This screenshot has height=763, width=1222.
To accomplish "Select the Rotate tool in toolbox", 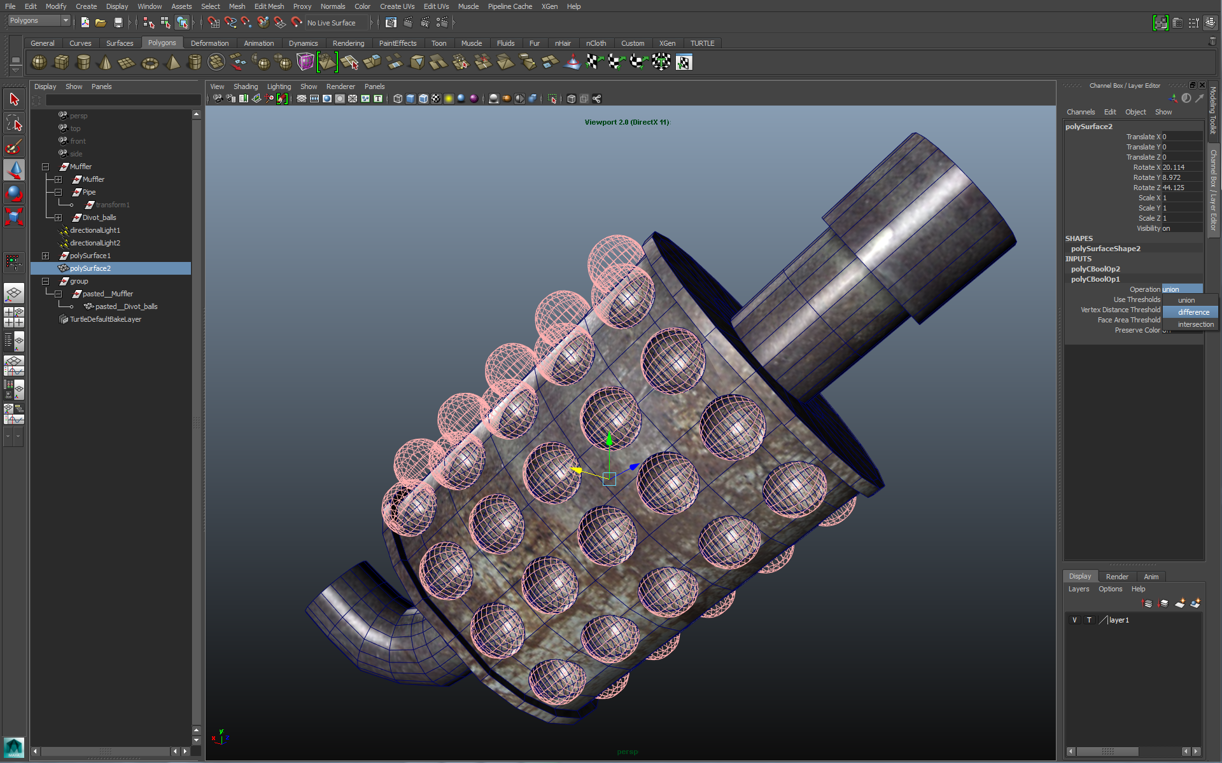I will 14,193.
